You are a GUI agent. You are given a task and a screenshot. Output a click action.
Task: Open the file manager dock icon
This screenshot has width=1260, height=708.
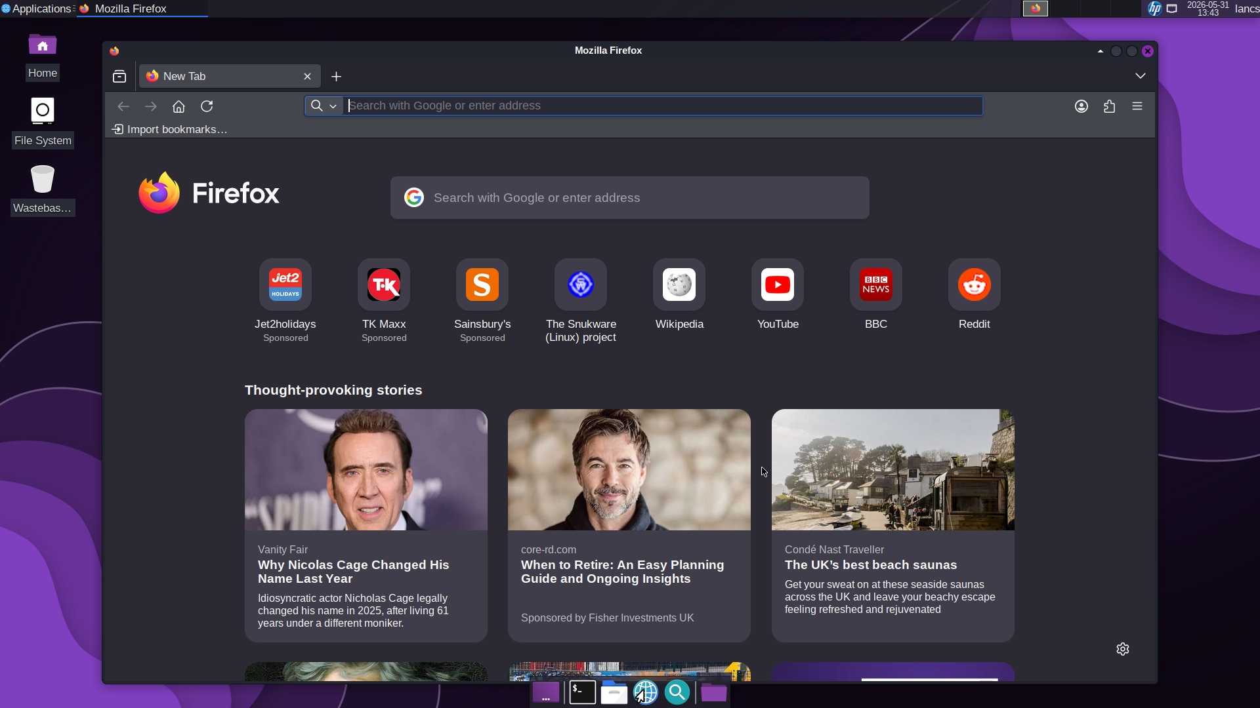coord(614,692)
